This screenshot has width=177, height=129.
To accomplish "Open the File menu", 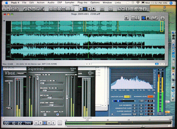I will (x=24, y=2).
